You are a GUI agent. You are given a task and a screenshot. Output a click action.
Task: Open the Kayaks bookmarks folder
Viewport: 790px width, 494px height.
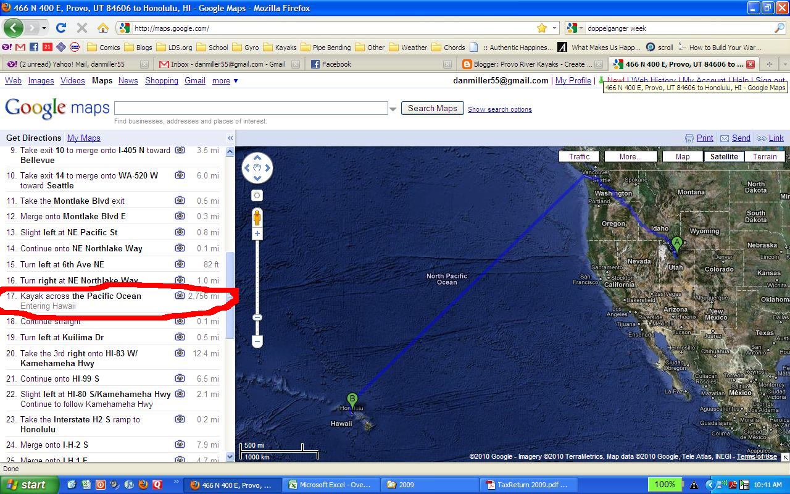click(x=280, y=47)
